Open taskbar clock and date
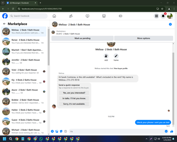The width and height of the screenshot is (177, 142). pyautogui.click(x=166, y=139)
